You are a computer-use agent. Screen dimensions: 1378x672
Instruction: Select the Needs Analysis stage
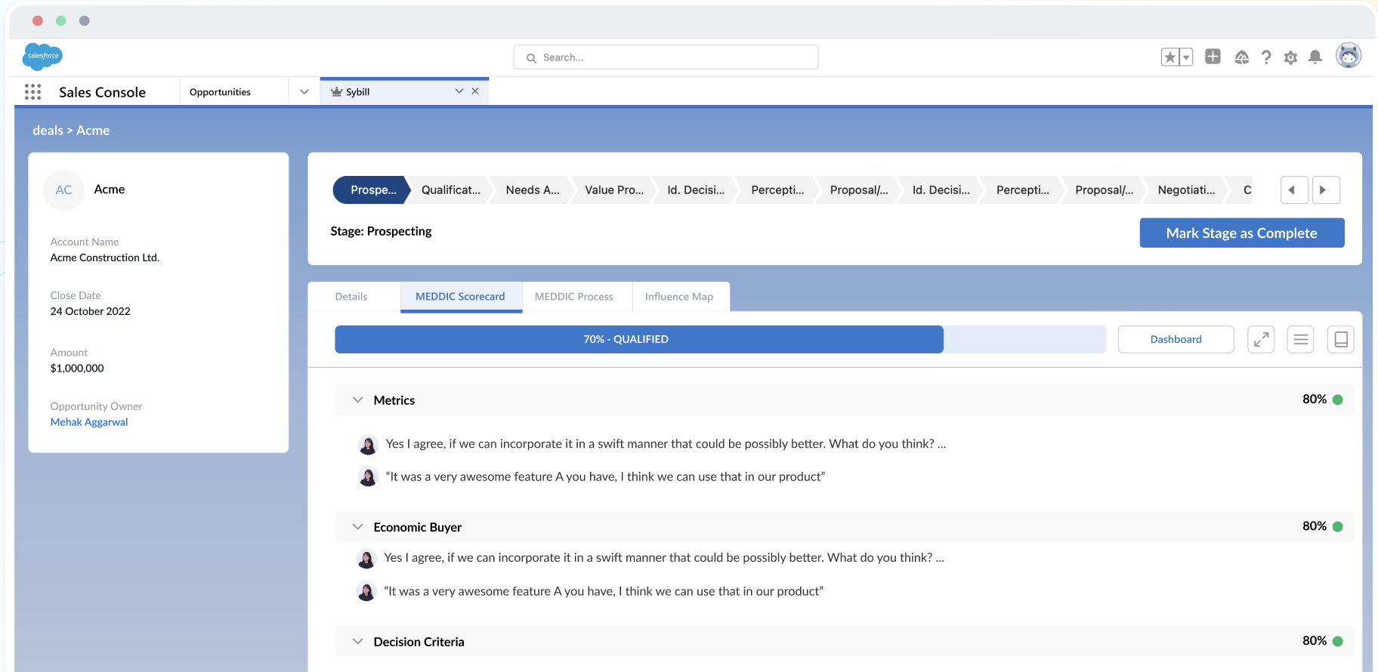coord(533,190)
